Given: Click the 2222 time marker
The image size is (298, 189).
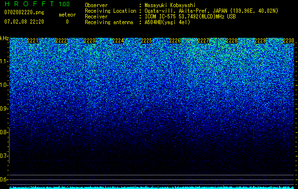Looking at the screenshot, I should pos(61,41).
